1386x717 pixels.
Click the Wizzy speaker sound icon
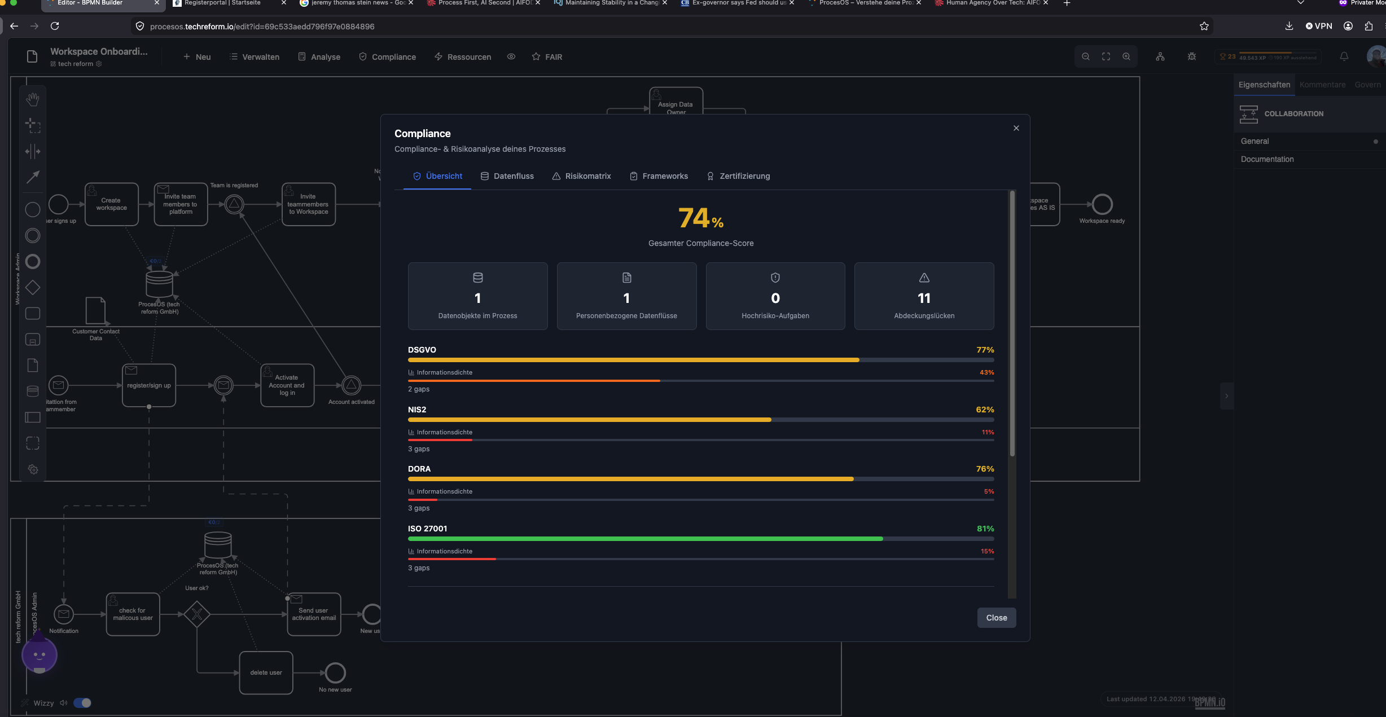point(64,703)
